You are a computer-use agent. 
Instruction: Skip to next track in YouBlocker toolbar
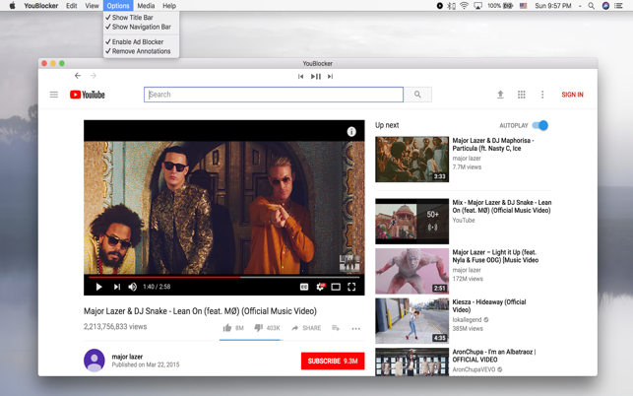pos(330,77)
